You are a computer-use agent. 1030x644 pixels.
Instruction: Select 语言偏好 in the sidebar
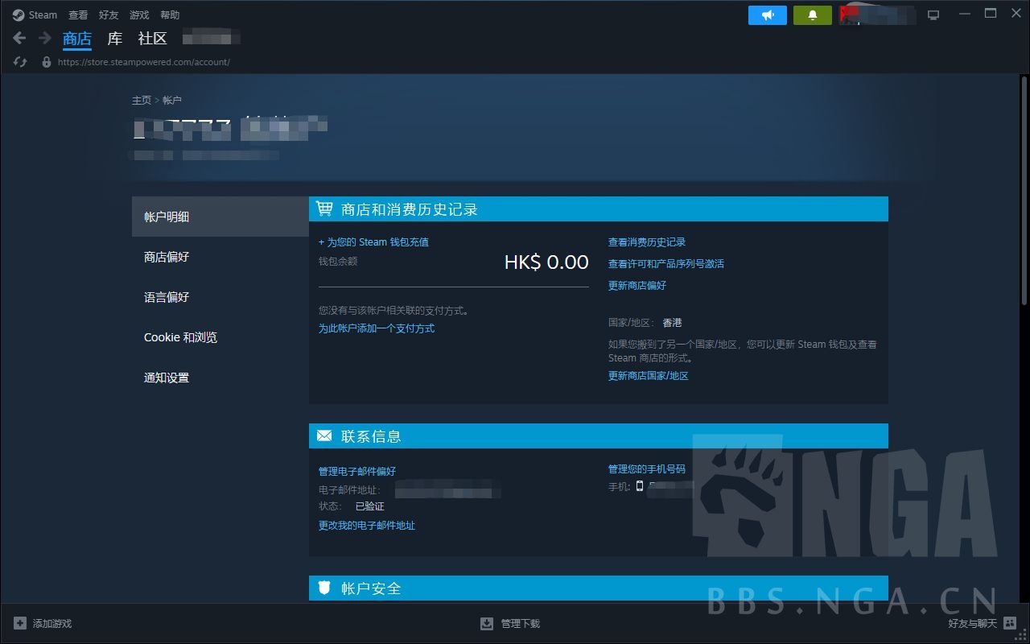click(167, 297)
